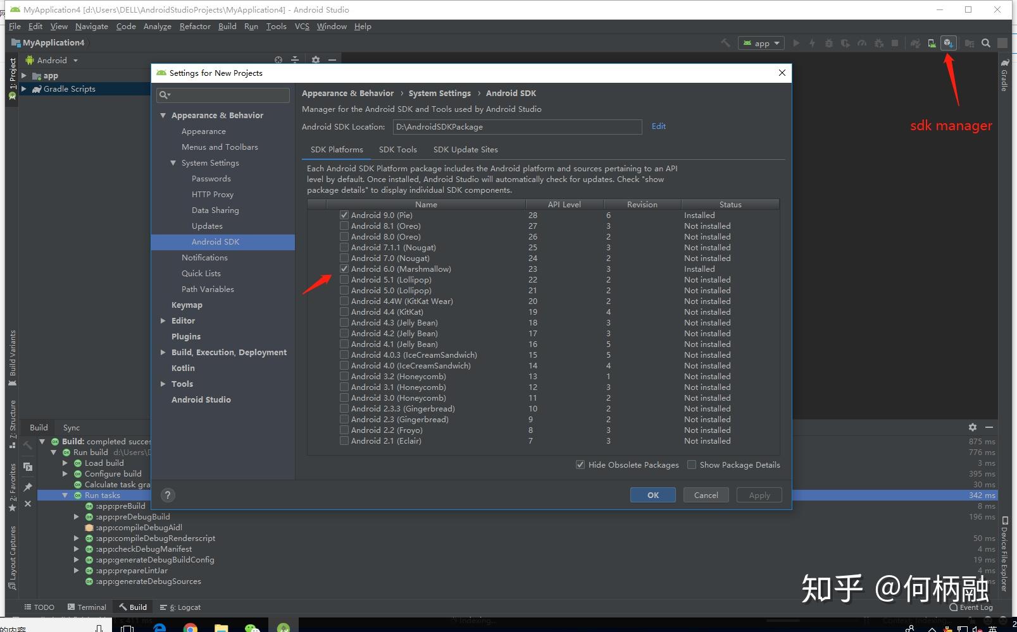Switch to the Sync tab in Build panel

(x=72, y=427)
